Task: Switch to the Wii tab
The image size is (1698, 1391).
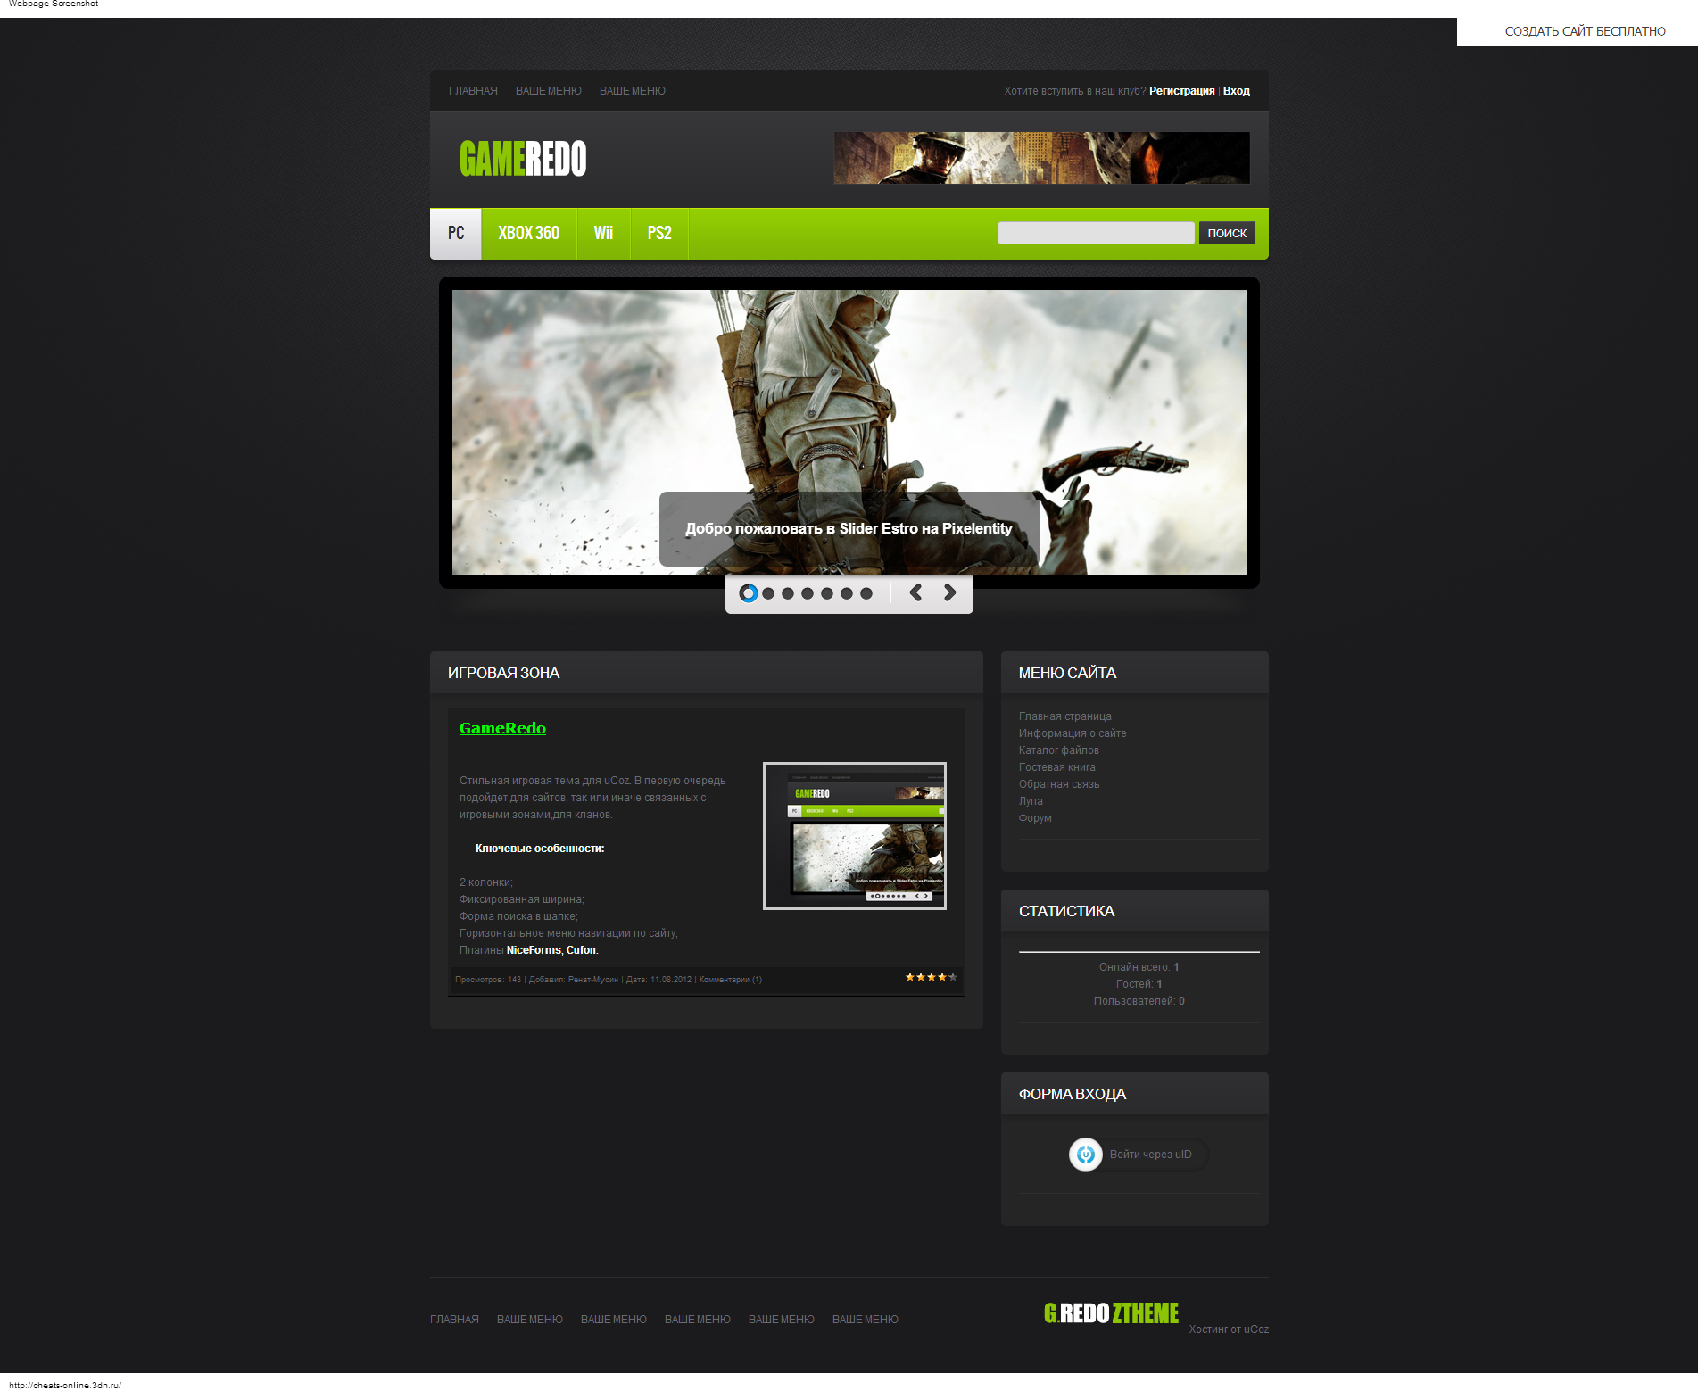Action: 603,234
